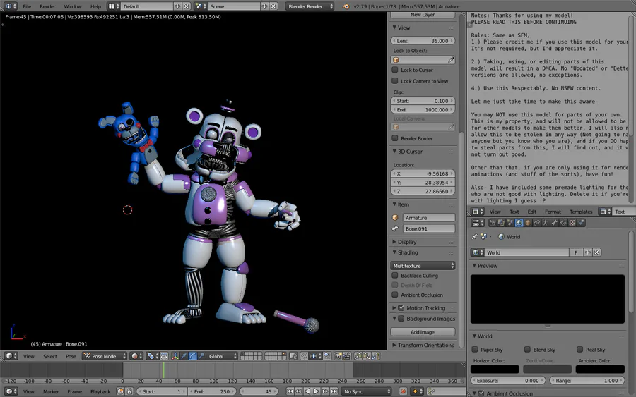Image resolution: width=636 pixels, height=397 pixels.
Task: Add new World datablock with plus icon
Action: (588, 252)
